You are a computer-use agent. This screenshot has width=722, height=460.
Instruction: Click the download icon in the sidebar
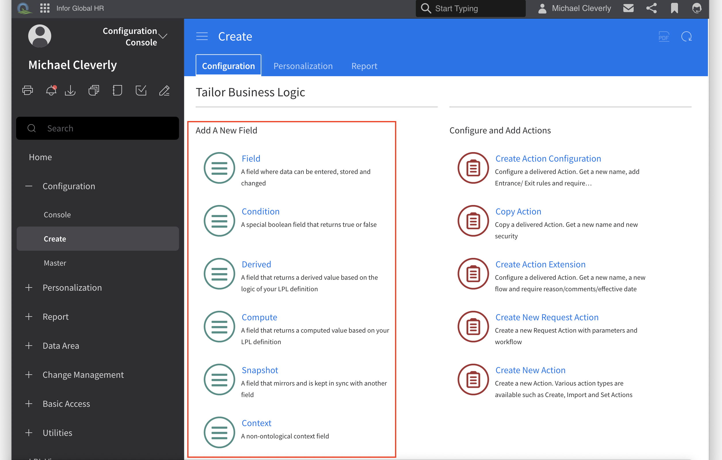point(70,90)
